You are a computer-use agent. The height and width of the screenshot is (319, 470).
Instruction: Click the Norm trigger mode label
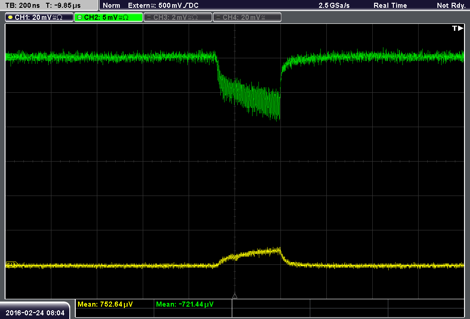pos(112,6)
